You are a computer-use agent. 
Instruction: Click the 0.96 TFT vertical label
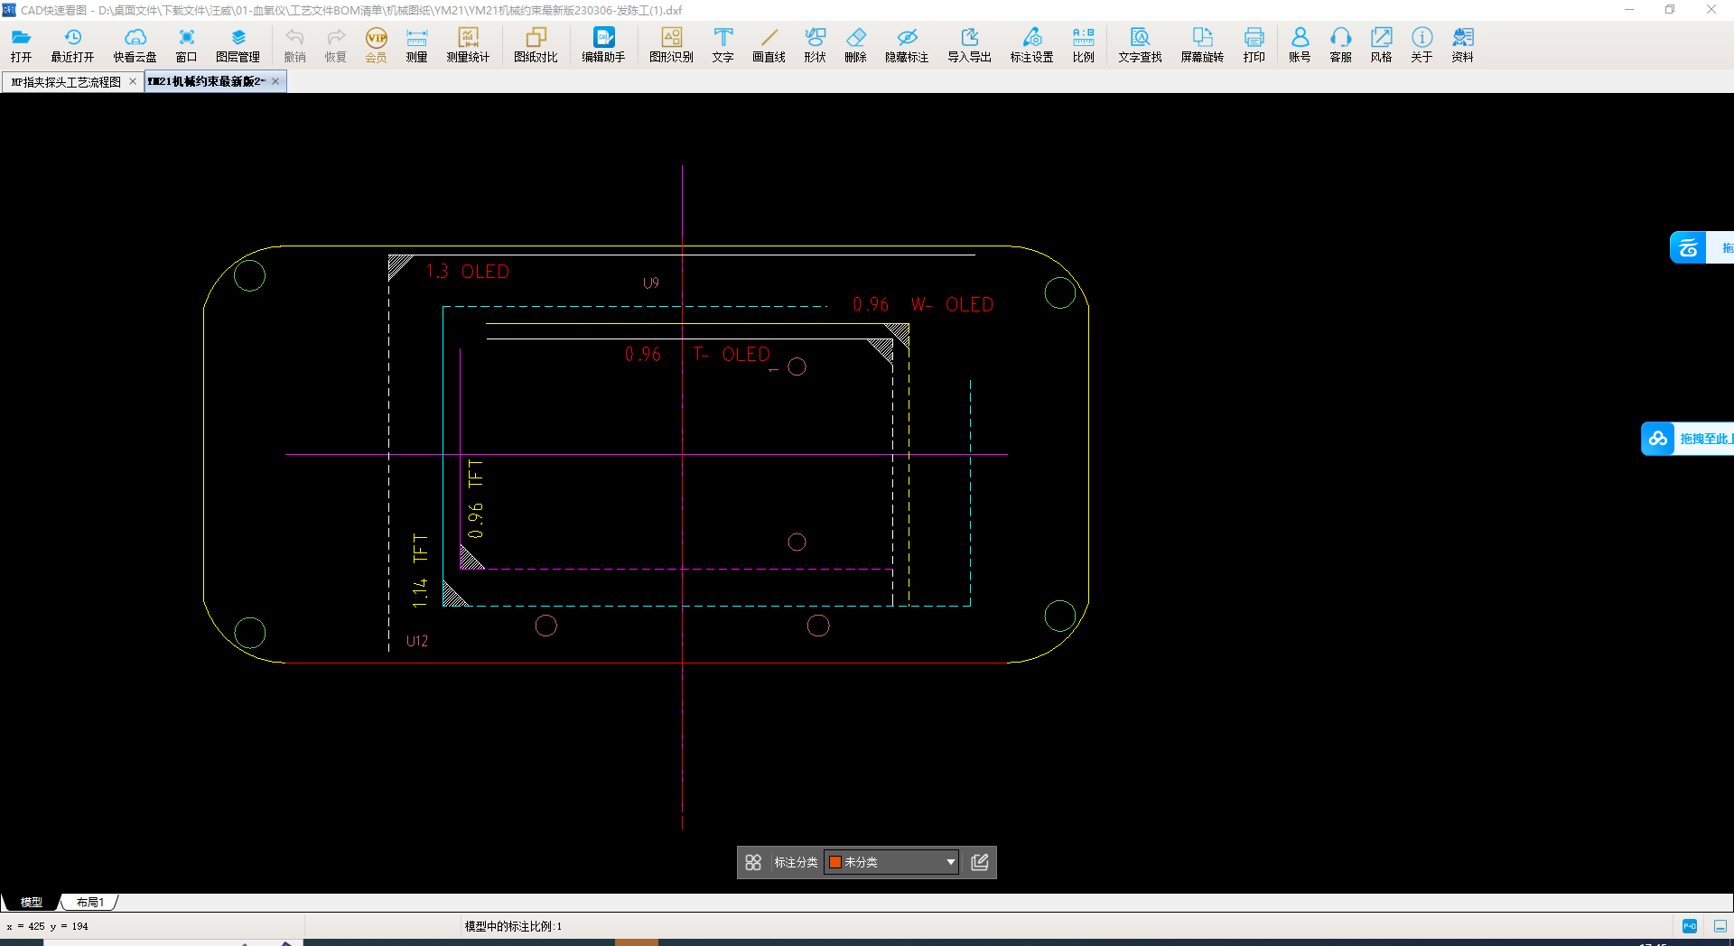pyautogui.click(x=476, y=499)
